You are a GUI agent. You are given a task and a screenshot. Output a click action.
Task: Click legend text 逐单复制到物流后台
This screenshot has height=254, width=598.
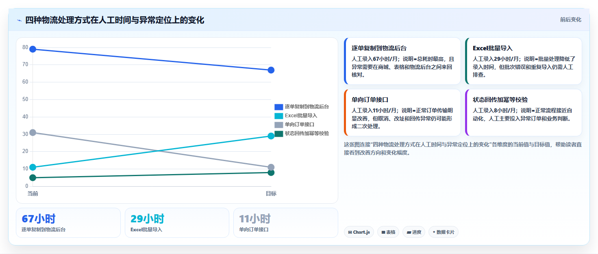click(x=307, y=107)
